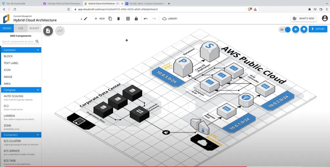Open user account avatar menu
The height and width of the screenshot is (167, 330).
click(325, 18)
